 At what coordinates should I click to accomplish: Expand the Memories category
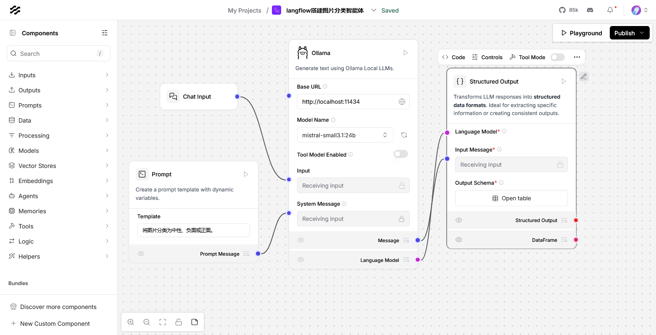click(x=59, y=211)
